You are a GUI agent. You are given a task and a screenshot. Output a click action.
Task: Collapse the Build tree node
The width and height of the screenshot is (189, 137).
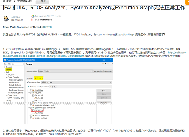[5, 72]
